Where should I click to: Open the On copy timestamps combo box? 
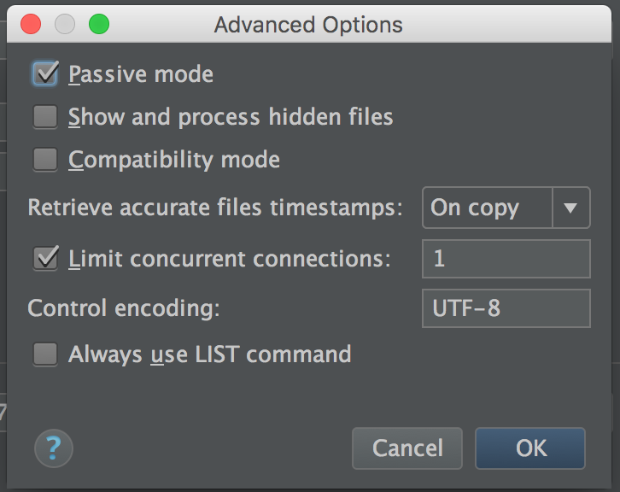(488, 208)
